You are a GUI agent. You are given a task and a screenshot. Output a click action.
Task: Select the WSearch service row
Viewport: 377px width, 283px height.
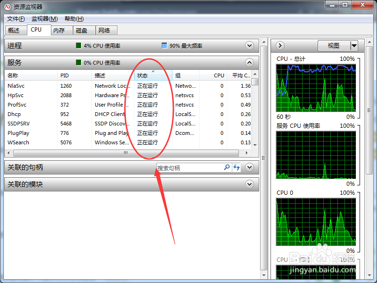coord(128,142)
